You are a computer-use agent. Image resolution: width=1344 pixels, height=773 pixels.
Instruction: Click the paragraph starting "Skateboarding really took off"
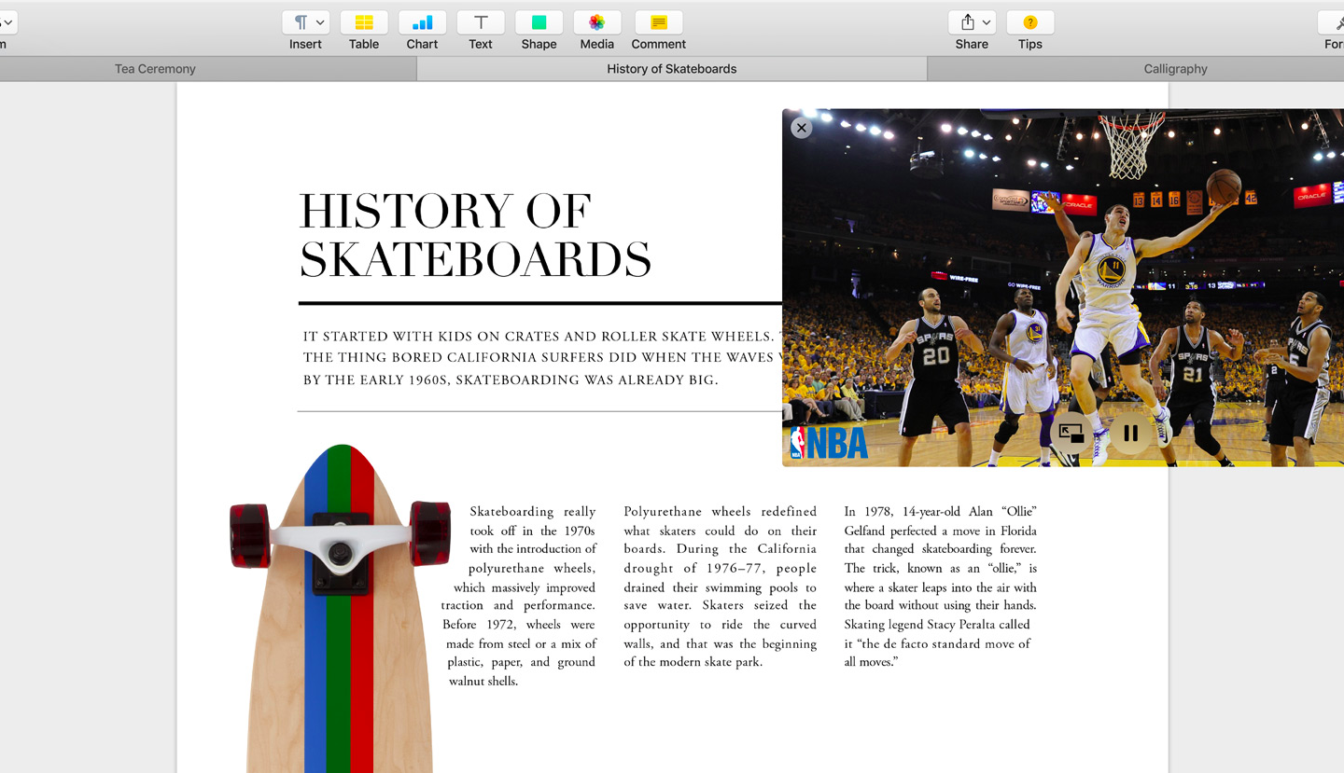[x=519, y=596]
